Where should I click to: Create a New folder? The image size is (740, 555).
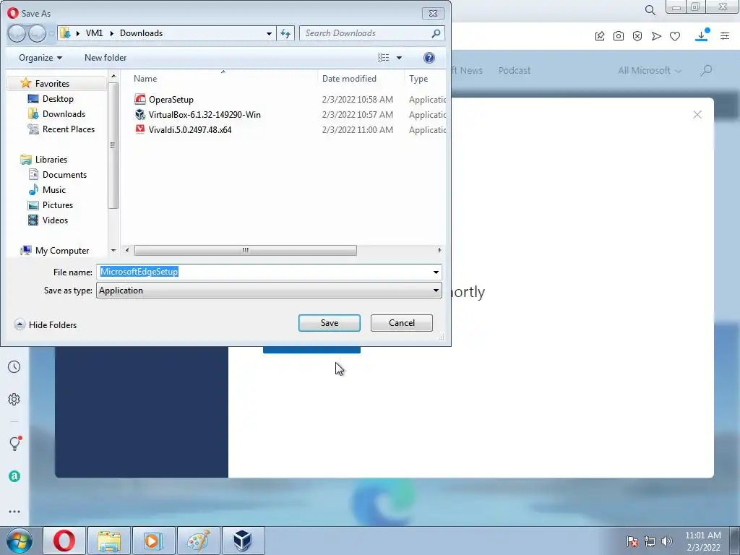click(106, 58)
